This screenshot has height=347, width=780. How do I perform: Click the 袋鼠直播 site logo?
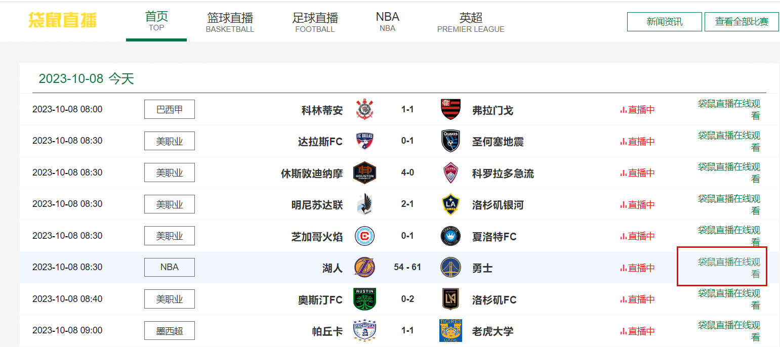point(62,20)
